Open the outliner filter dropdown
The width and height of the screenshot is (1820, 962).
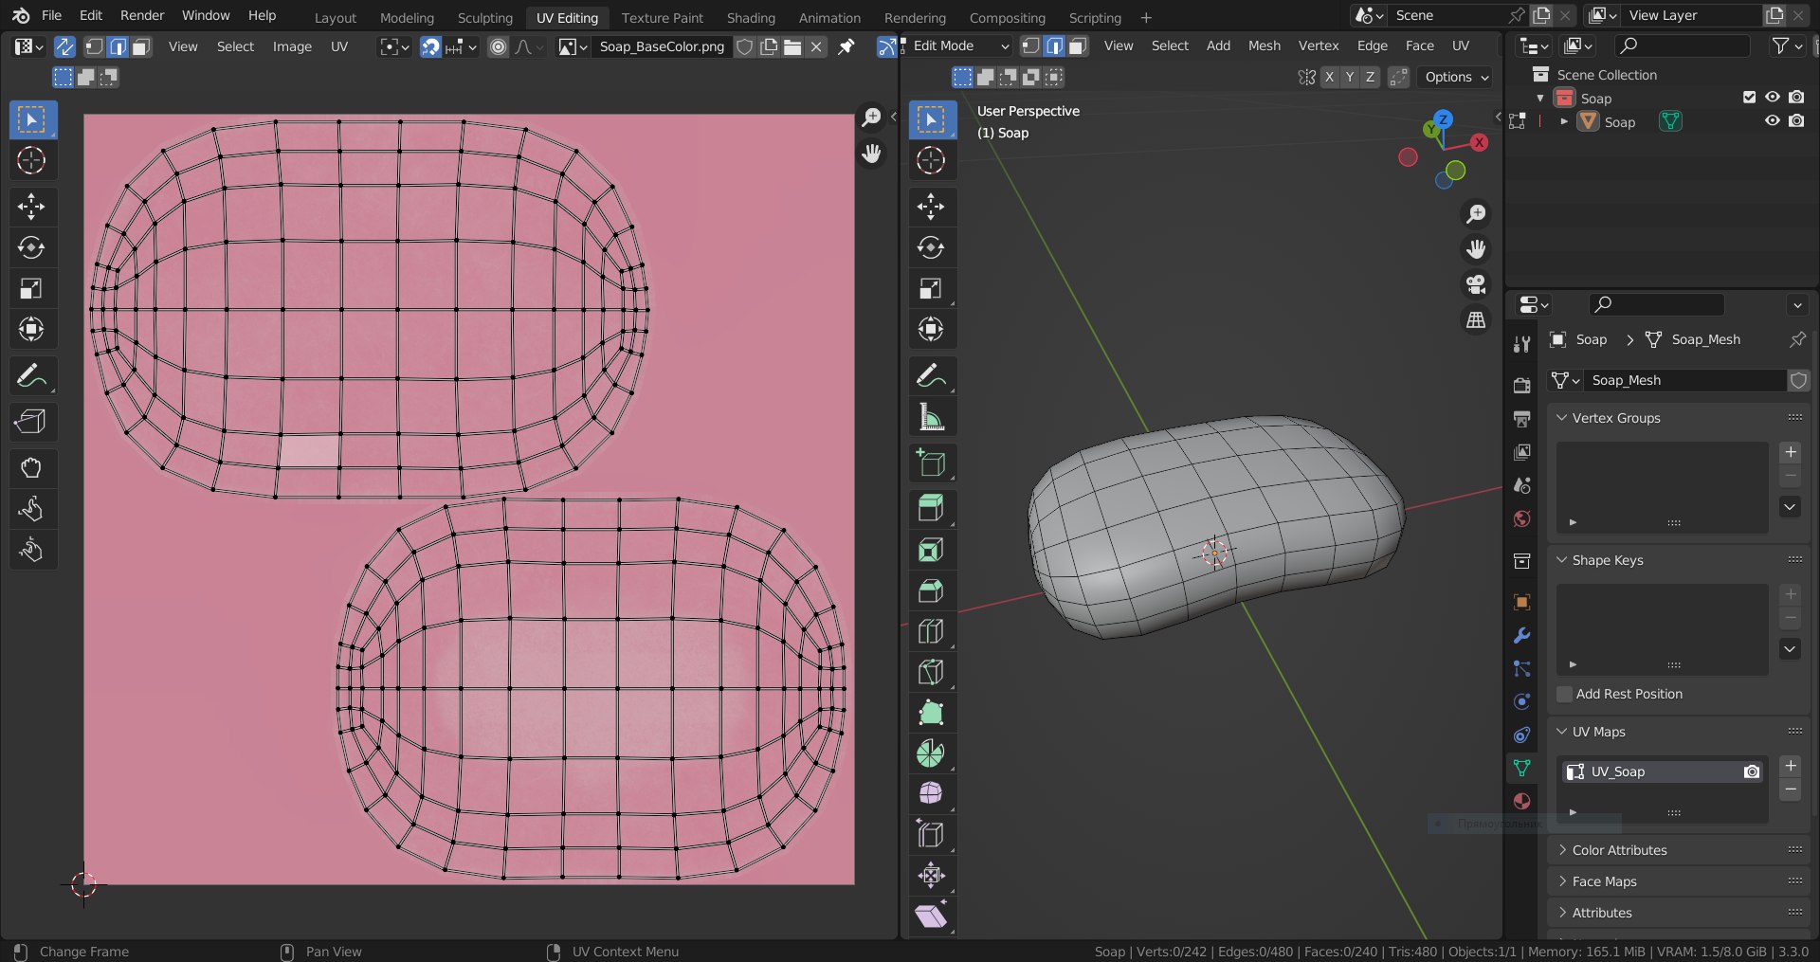tap(1786, 45)
